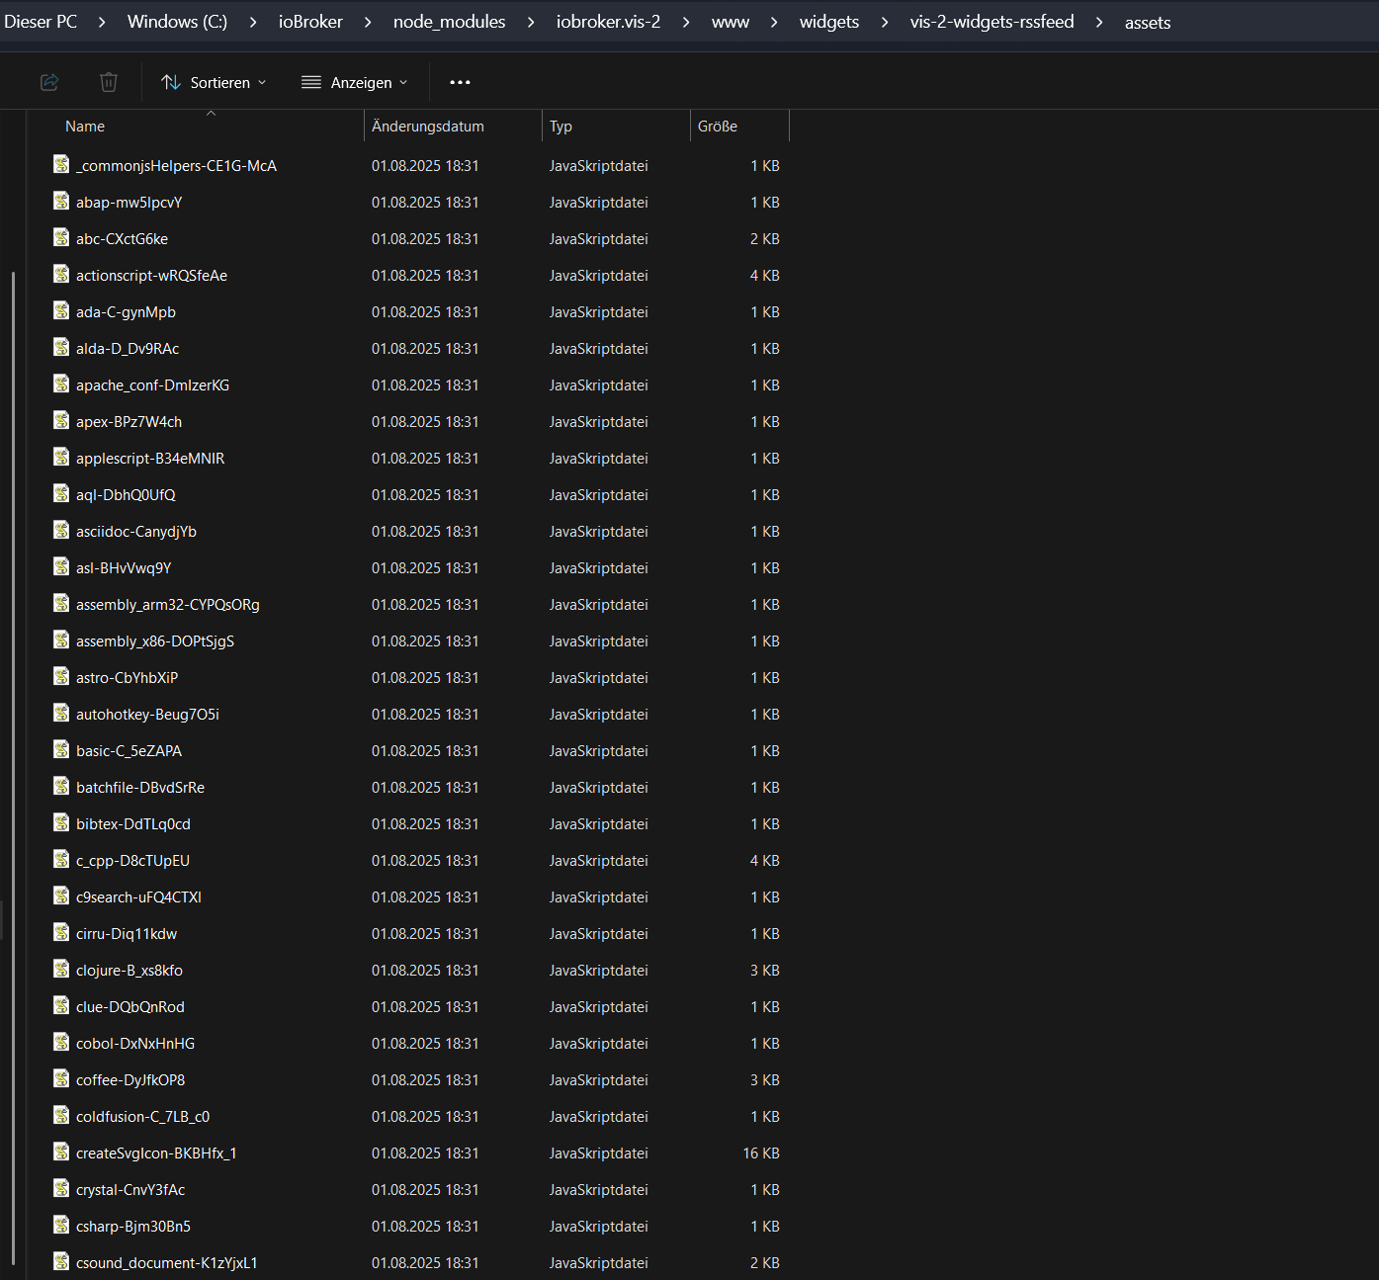Click the file name coffee-DyJfkOP8
The height and width of the screenshot is (1280, 1379).
coord(130,1080)
